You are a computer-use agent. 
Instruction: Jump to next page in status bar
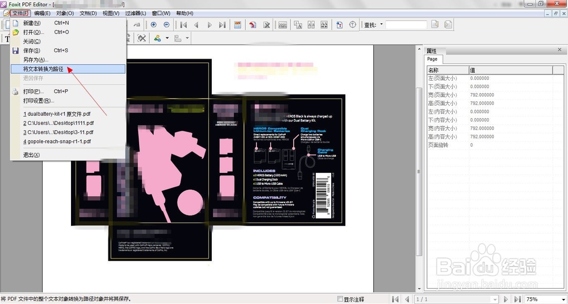coord(506,299)
